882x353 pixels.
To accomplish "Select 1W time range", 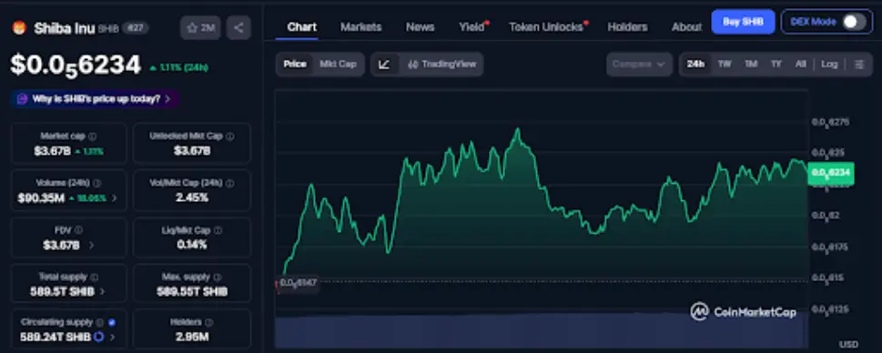I will (725, 64).
